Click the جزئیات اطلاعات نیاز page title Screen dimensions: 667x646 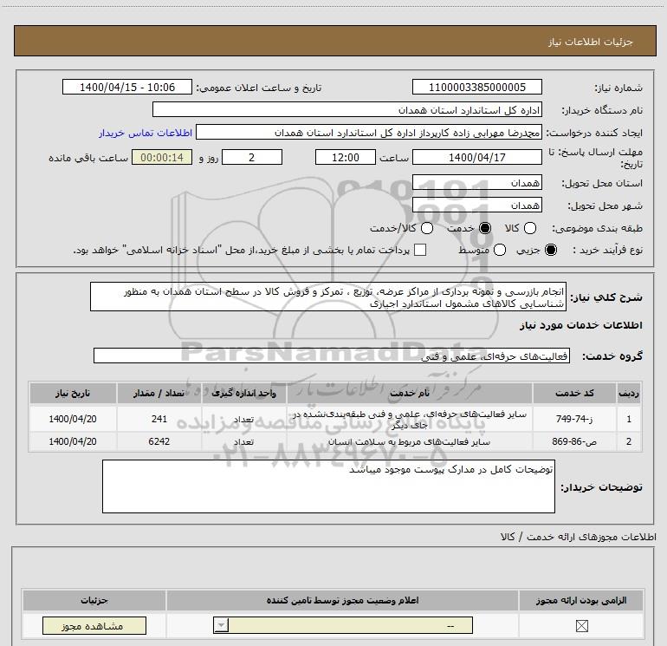tap(591, 42)
